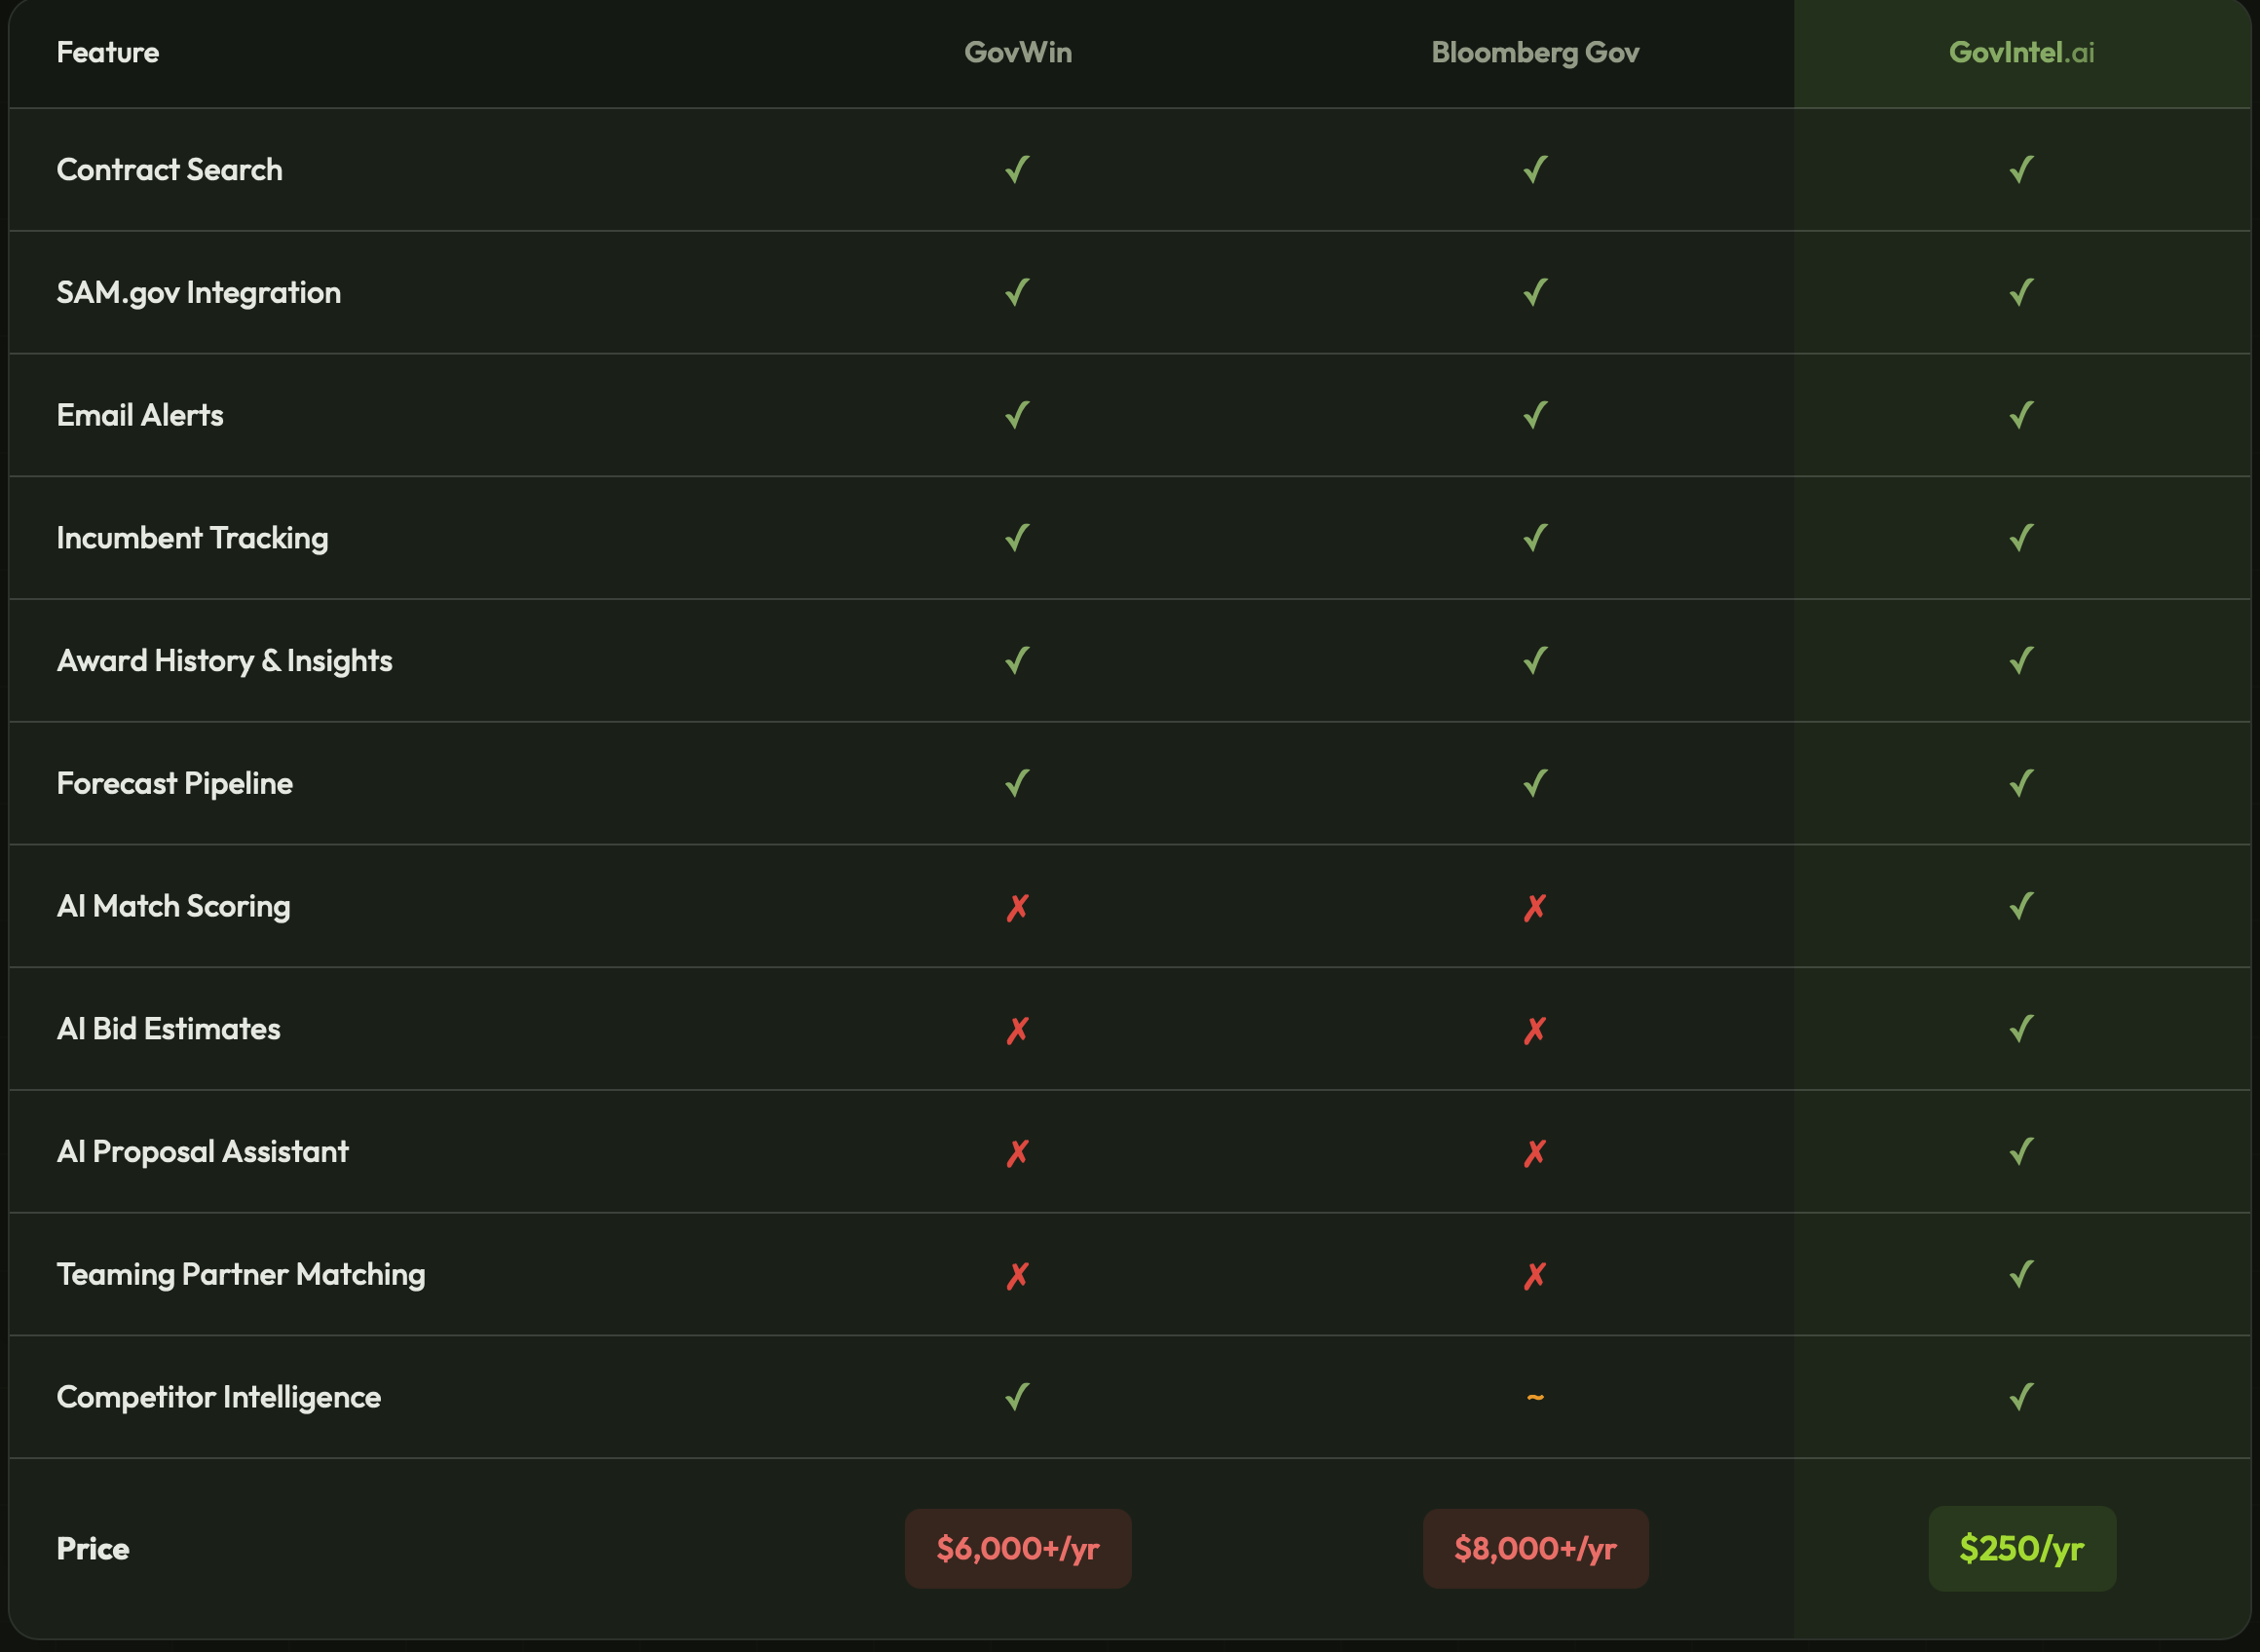This screenshot has height=1652, width=2260.
Task: Click Bloomberg Gov's checkmark for Incumbent Tracking
Action: [1534, 538]
